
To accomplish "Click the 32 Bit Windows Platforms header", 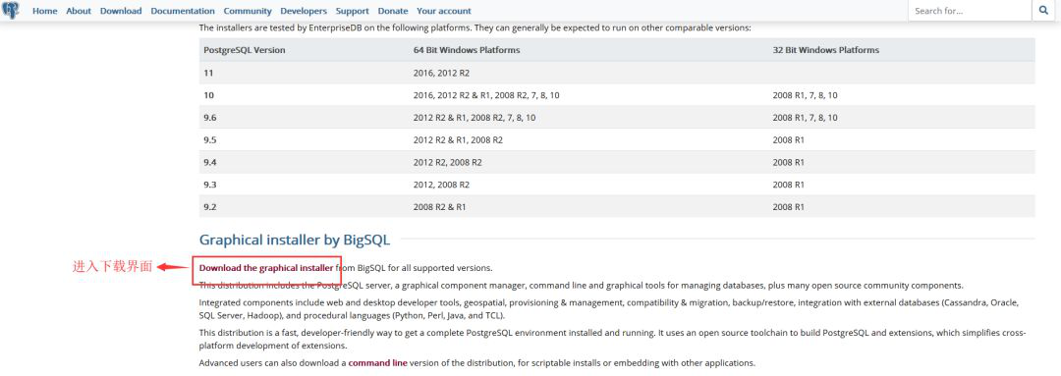I will coord(825,50).
